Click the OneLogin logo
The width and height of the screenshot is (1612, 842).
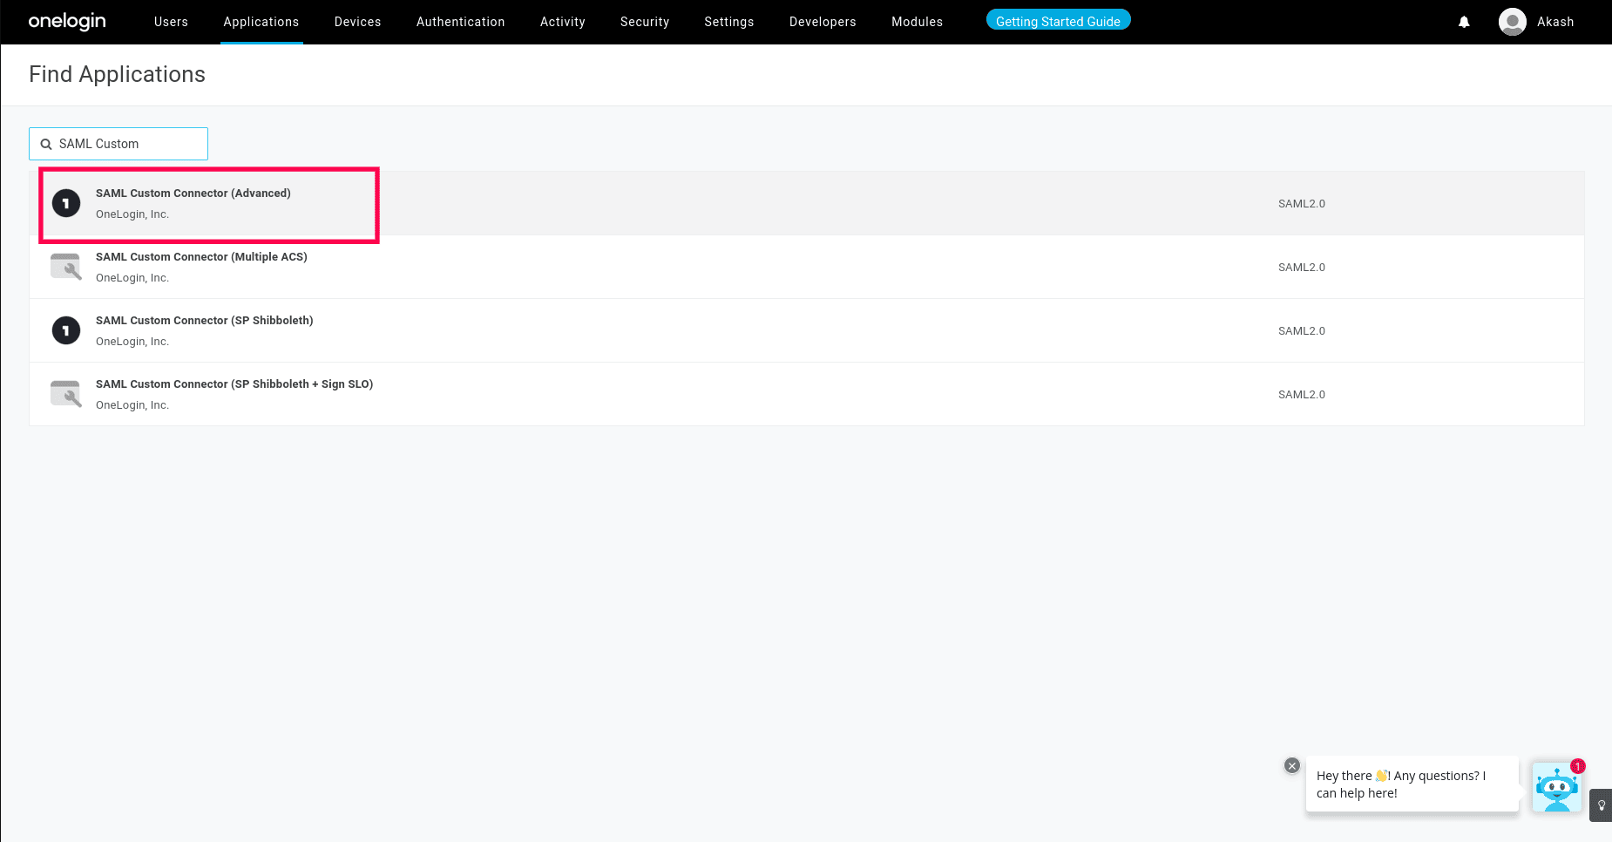[67, 22]
